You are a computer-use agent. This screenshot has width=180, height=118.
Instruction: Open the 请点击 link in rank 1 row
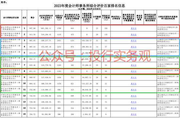(134, 28)
